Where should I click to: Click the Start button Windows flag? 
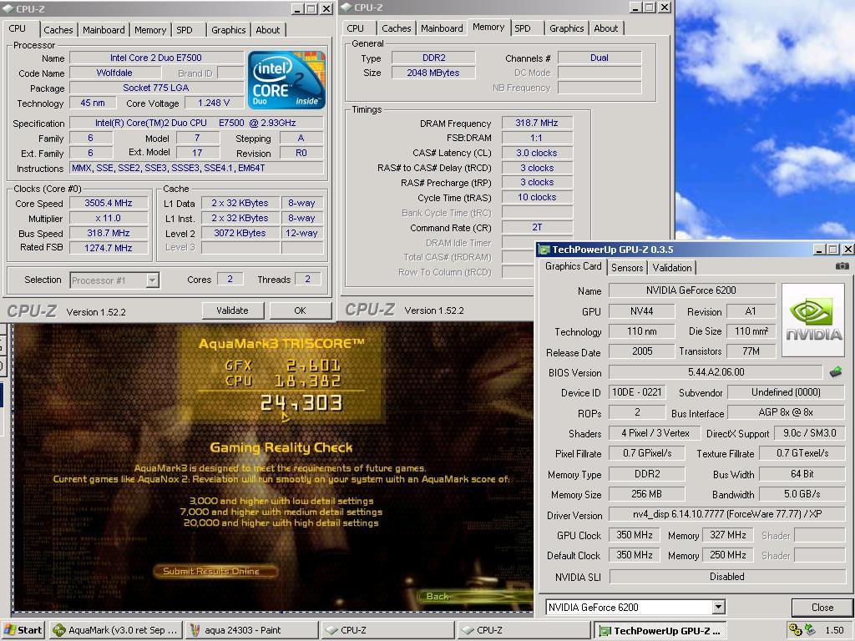coord(10,630)
